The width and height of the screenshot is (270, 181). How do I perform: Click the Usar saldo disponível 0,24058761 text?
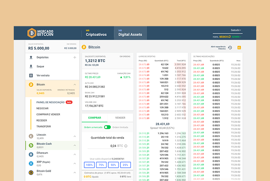tap(107, 159)
